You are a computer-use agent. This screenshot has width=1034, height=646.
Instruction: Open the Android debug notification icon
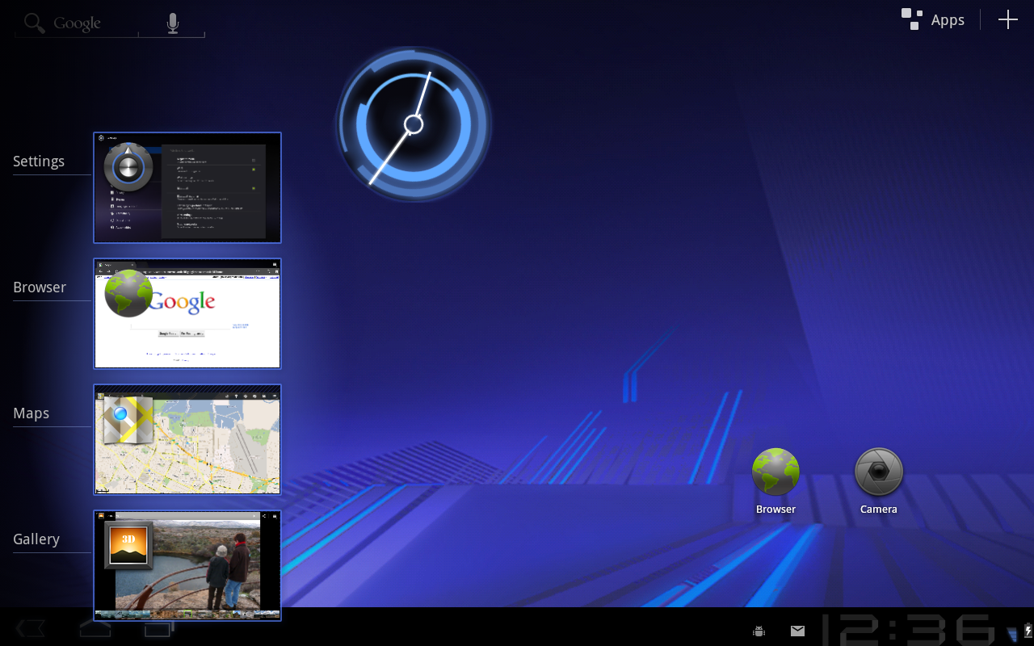click(759, 631)
